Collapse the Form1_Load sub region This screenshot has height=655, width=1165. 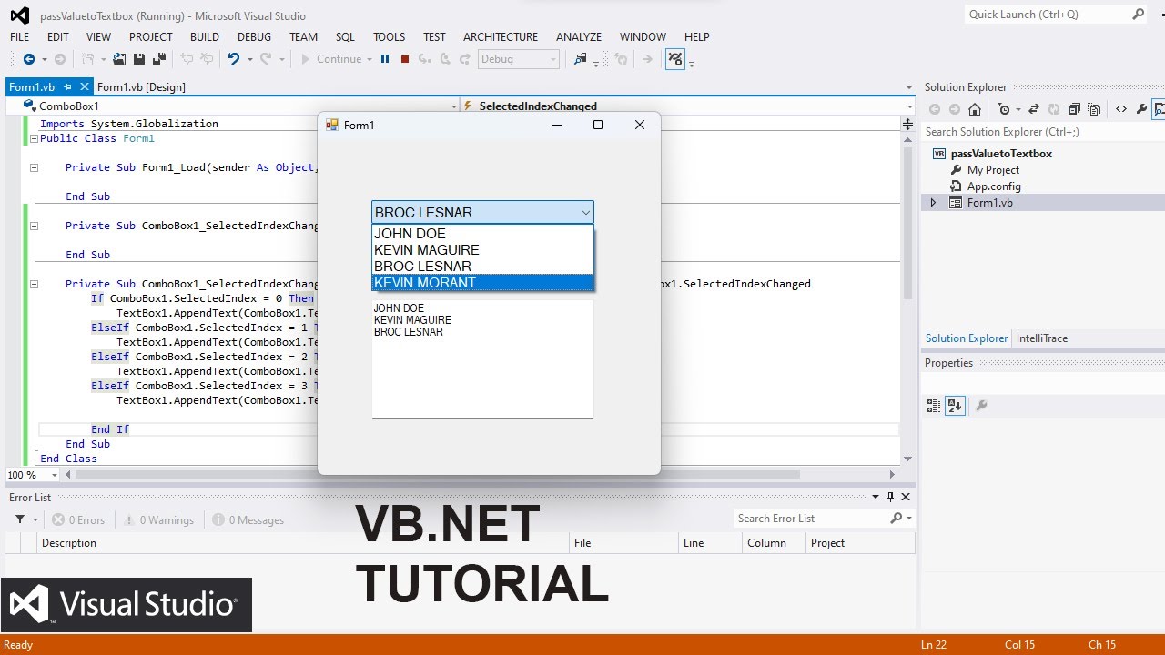click(34, 167)
